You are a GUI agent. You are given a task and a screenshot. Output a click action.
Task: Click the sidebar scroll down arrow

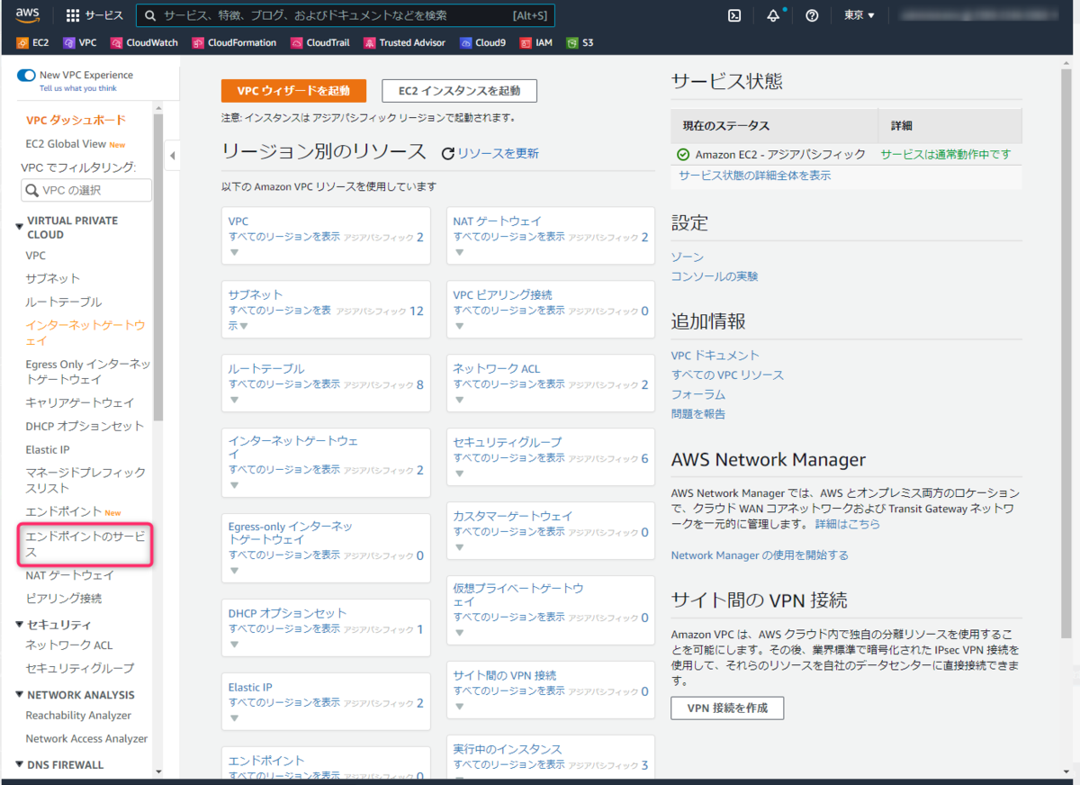tap(158, 771)
